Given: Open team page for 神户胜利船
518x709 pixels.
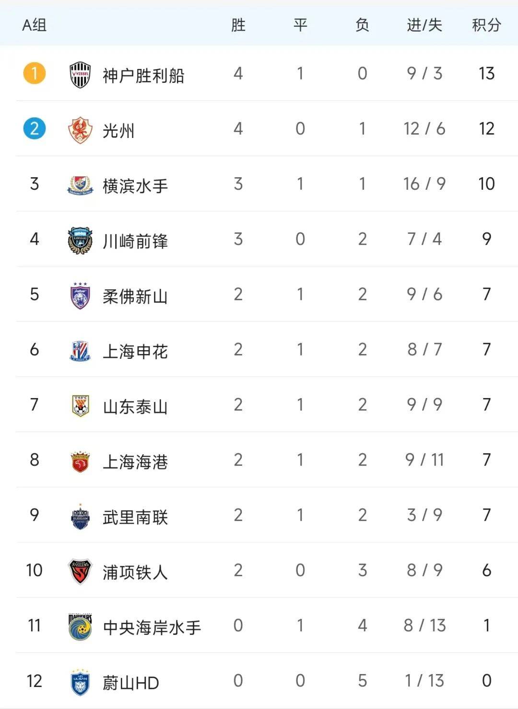Looking at the screenshot, I should pos(143,75).
